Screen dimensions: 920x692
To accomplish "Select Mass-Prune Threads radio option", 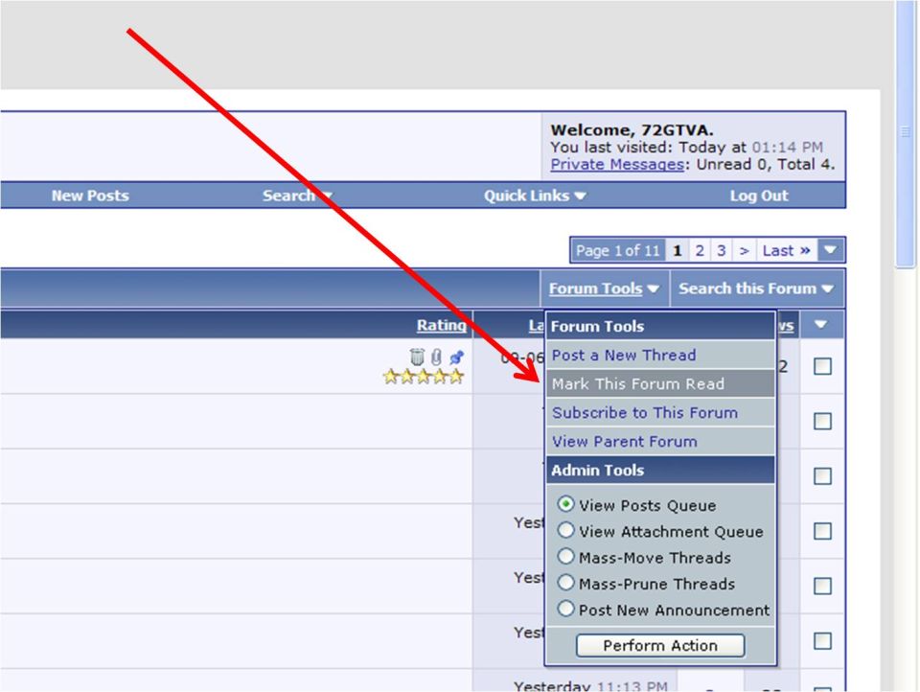I will (x=565, y=582).
